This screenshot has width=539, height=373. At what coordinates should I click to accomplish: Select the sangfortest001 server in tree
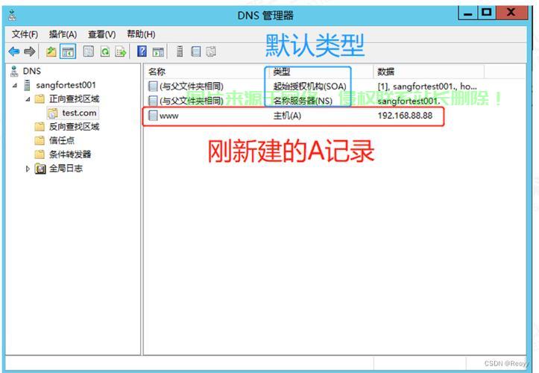tap(66, 85)
